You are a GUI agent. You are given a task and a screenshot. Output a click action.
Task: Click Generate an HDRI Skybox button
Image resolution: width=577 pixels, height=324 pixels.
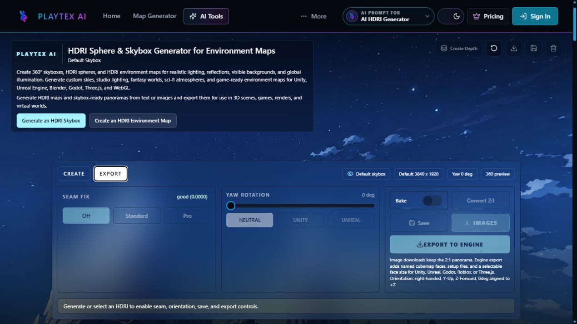coord(51,121)
